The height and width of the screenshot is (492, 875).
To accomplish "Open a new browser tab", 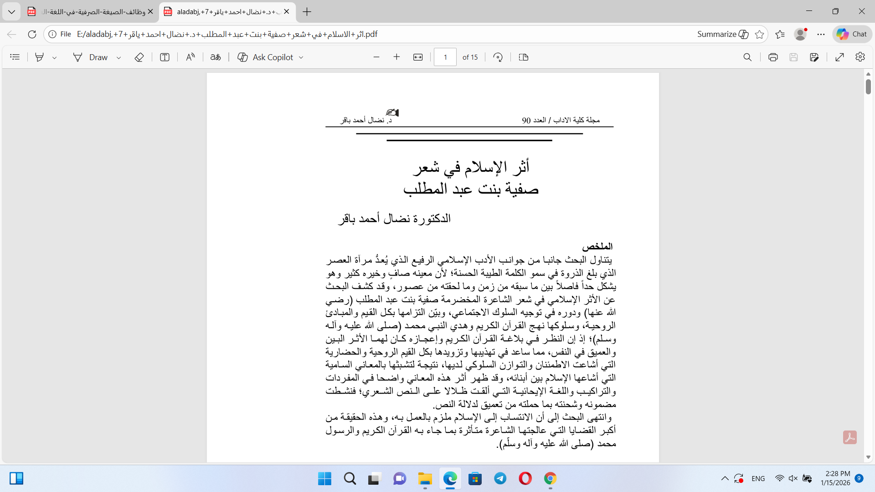I will (307, 12).
